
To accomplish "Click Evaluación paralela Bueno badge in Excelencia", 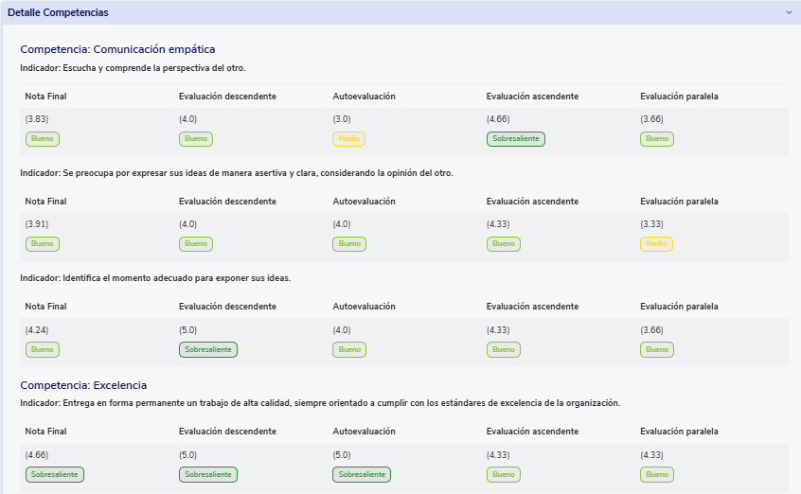I will 656,474.
